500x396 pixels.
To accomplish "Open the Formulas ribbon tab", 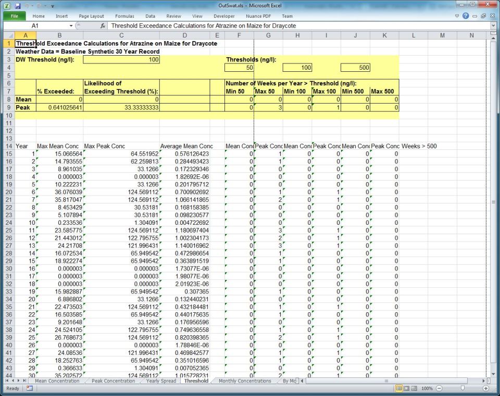I will click(124, 16).
